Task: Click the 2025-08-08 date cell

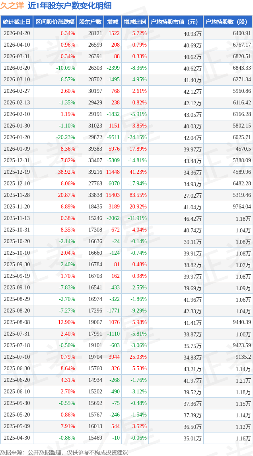Action: coord(17,322)
